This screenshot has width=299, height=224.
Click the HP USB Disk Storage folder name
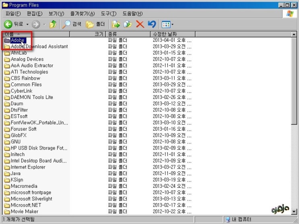coord(39,148)
